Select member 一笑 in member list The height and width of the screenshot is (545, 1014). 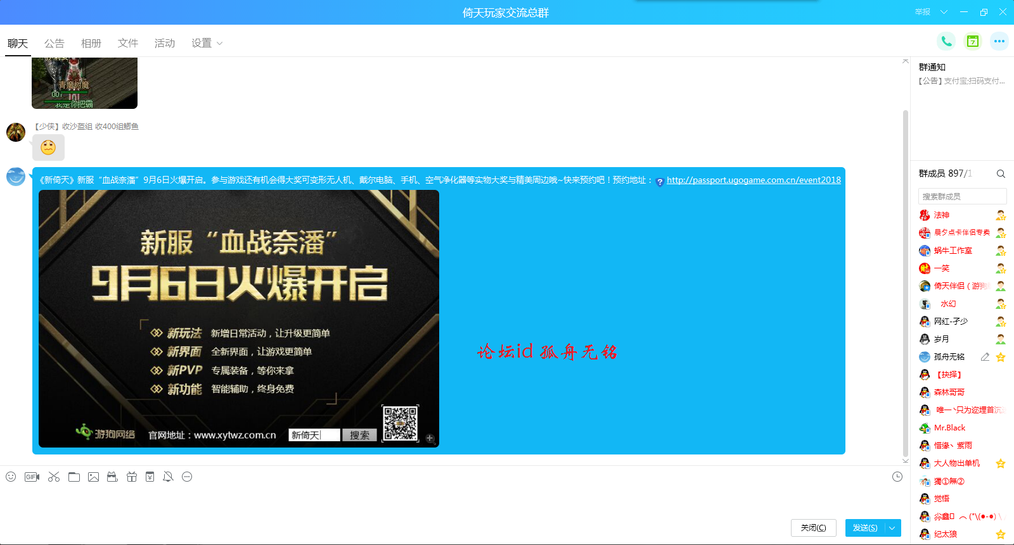pyautogui.click(x=942, y=268)
